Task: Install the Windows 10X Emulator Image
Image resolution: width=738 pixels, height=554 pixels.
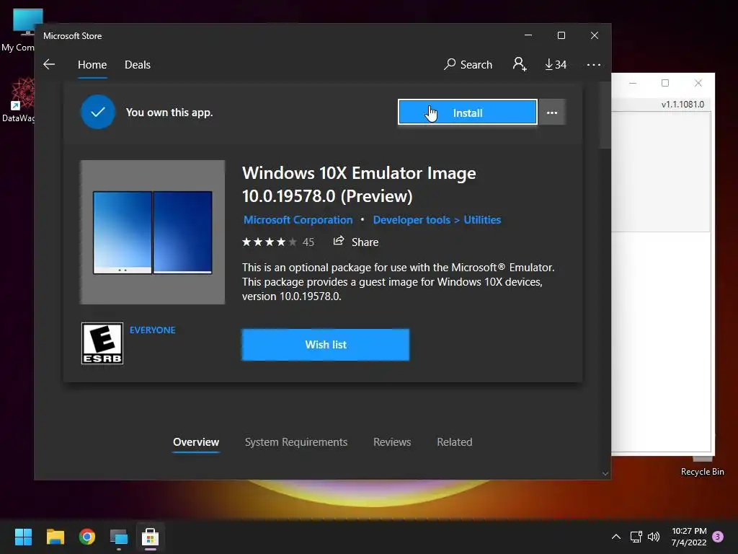Action: pos(467,113)
